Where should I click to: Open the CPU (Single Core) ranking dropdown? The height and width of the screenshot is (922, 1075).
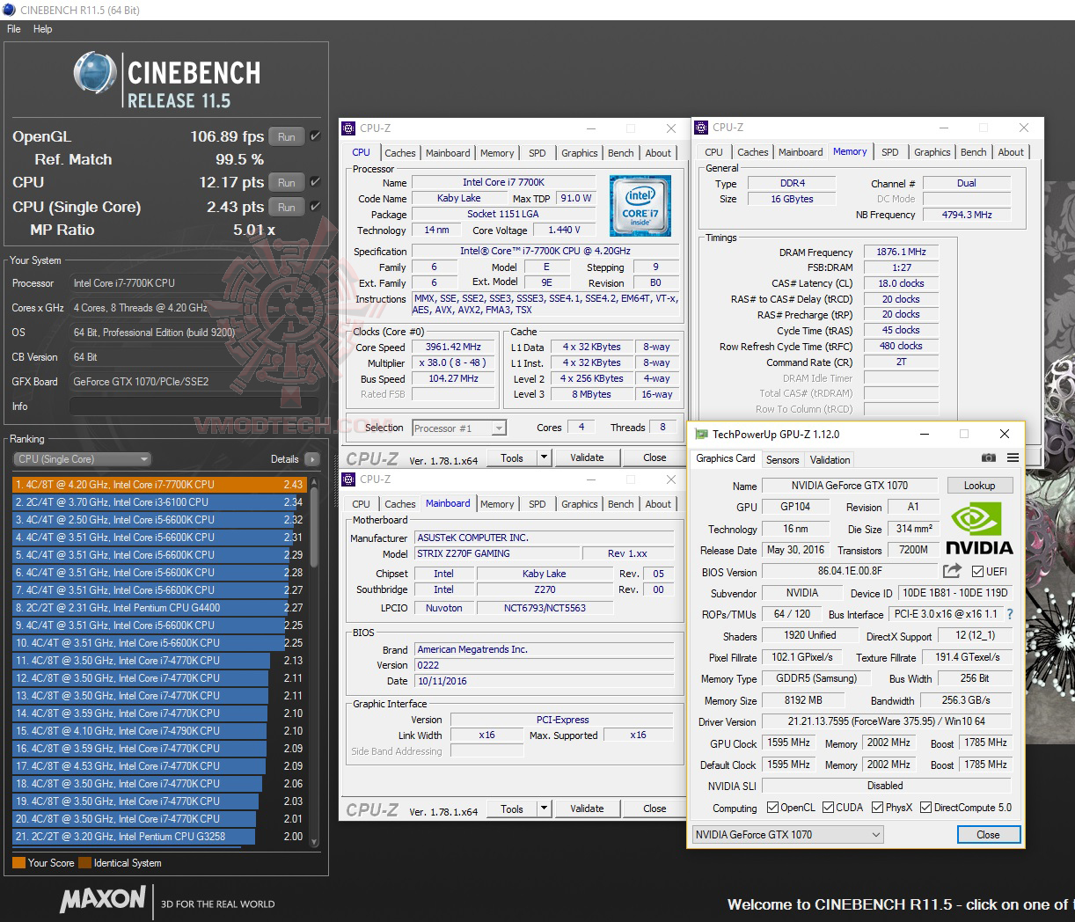click(x=83, y=459)
